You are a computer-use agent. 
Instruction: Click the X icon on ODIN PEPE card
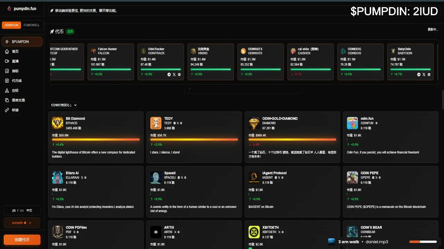pos(376,178)
